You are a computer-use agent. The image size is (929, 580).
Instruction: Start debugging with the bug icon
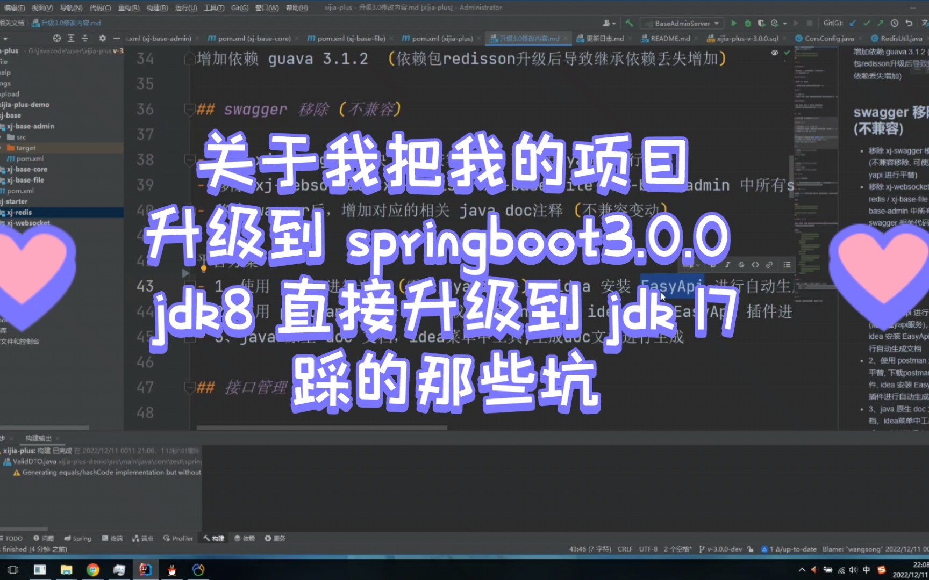747,23
